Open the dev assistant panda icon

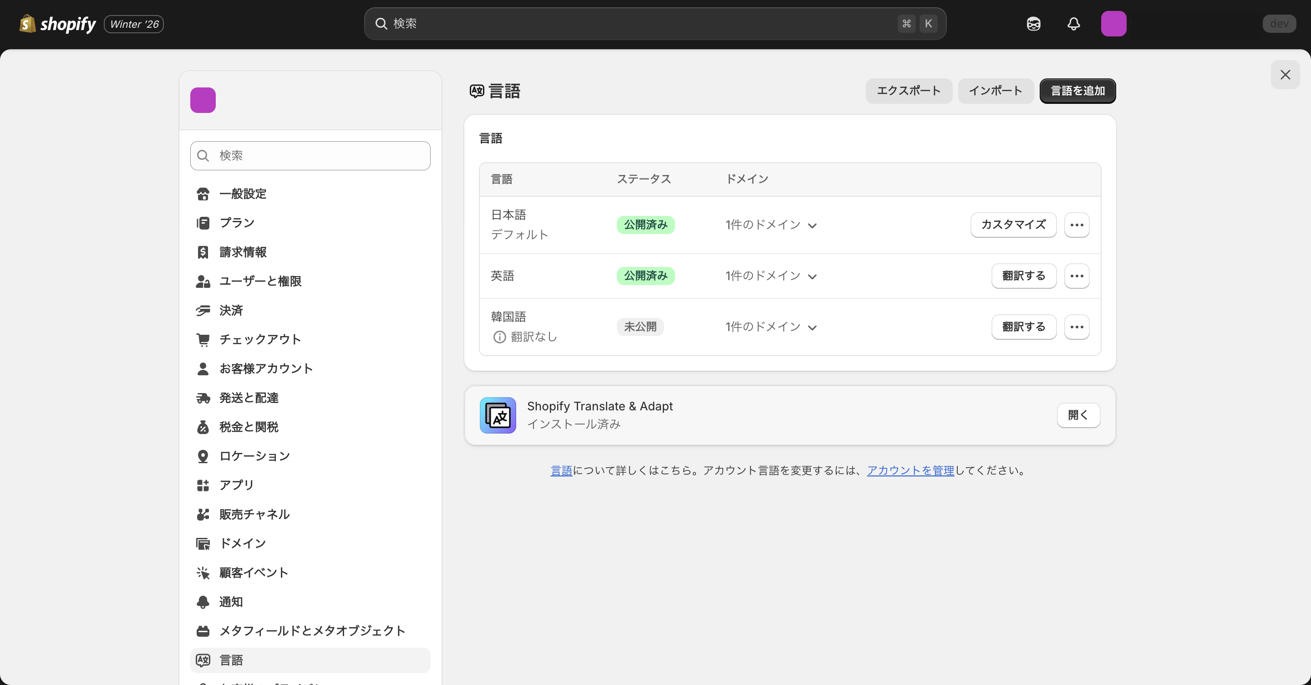coord(1033,23)
